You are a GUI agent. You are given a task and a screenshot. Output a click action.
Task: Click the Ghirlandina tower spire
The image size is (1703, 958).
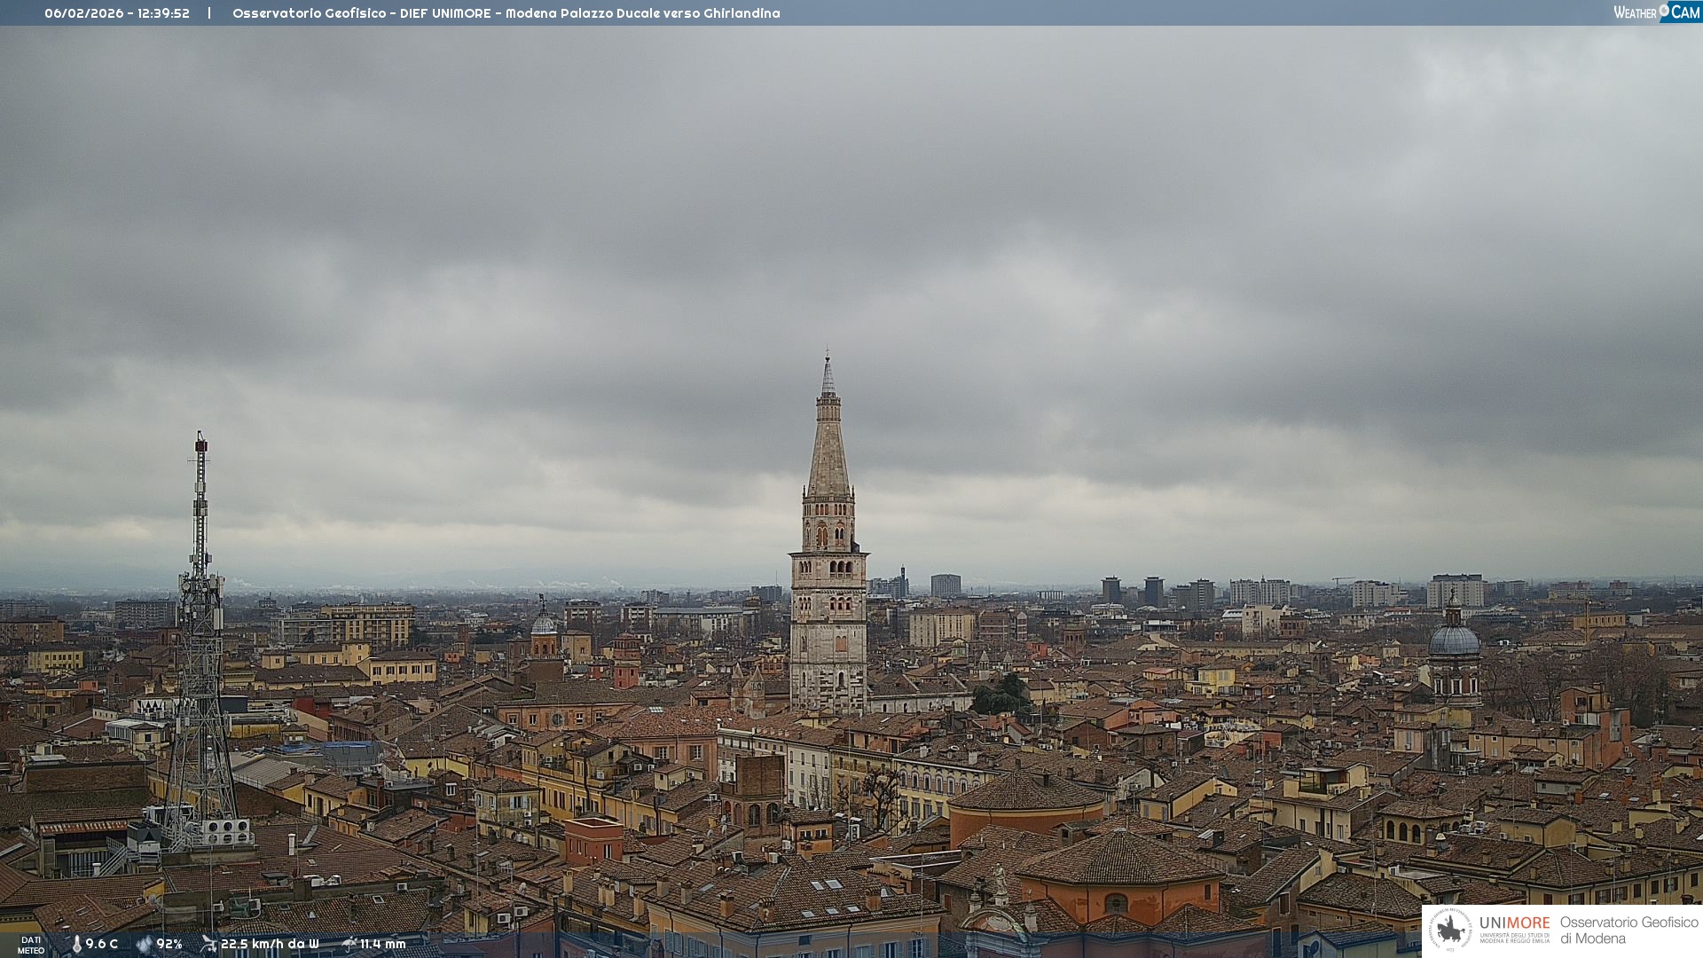pyautogui.click(x=828, y=444)
